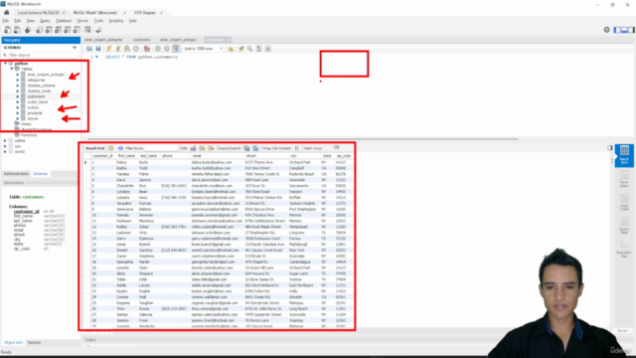Click the Beautify query broom icon
Screen dimensions: 636x358
(x=241, y=49)
